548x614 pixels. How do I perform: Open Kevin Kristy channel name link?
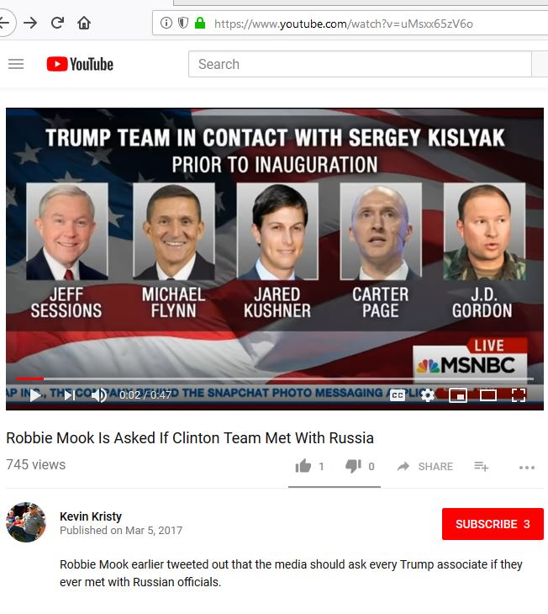(x=91, y=516)
